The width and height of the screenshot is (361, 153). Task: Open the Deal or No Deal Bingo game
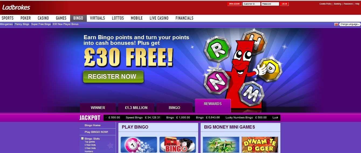pyautogui.click(x=178, y=145)
